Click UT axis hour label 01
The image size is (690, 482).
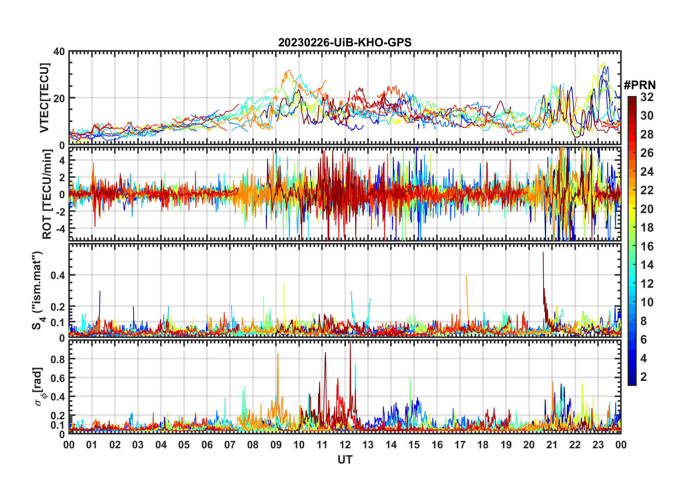(x=92, y=445)
